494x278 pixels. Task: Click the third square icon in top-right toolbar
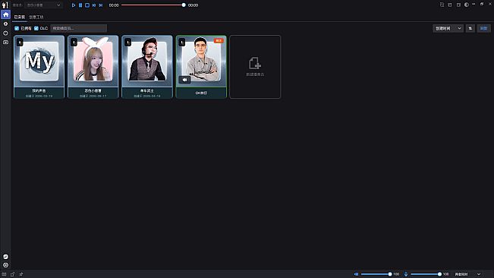point(458,5)
